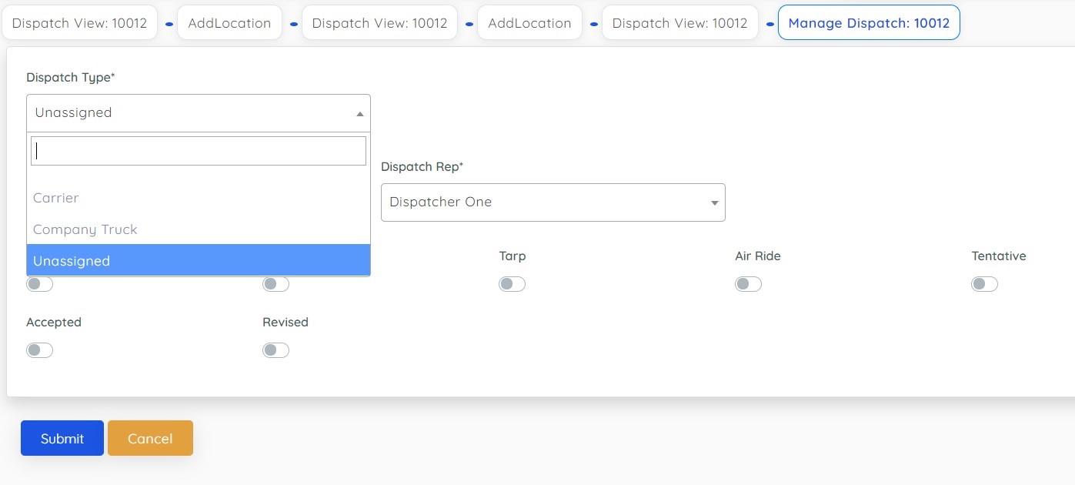Screen dimensions: 1075x485
Task: Toggle the Tentative switch
Action: click(x=984, y=284)
